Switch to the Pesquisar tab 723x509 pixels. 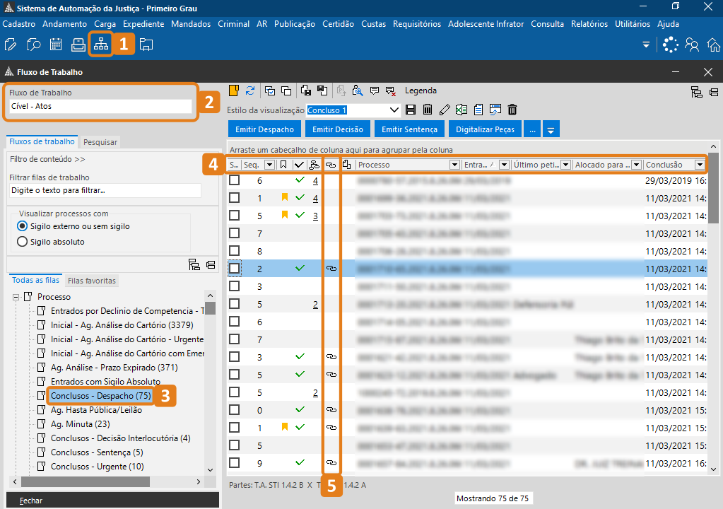click(100, 142)
